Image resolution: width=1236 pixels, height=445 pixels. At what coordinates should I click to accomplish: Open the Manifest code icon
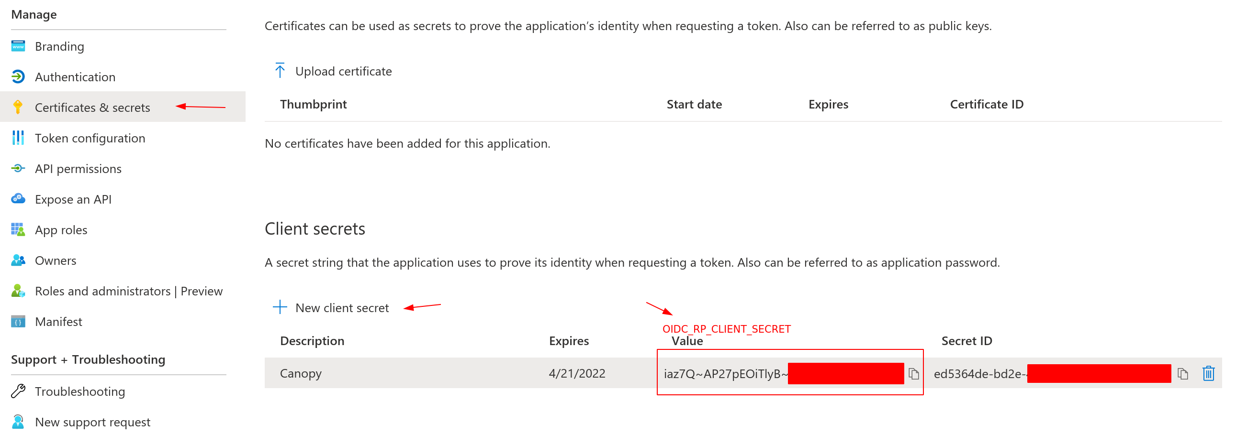pos(18,321)
